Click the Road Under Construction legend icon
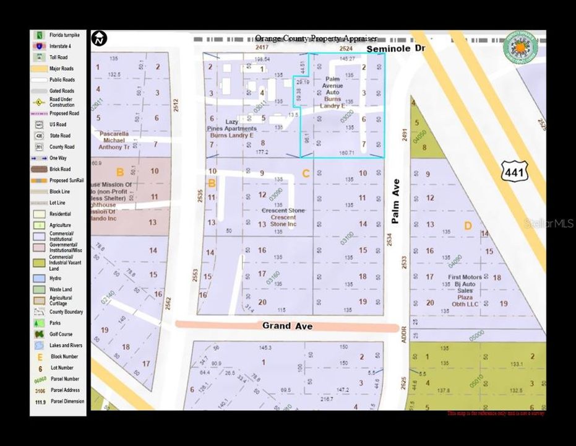 (40, 102)
